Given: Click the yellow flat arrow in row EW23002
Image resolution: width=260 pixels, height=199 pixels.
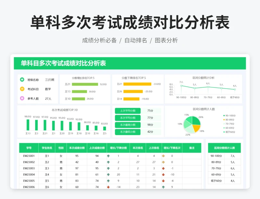Looking at the screenshot, I should point(163,162).
